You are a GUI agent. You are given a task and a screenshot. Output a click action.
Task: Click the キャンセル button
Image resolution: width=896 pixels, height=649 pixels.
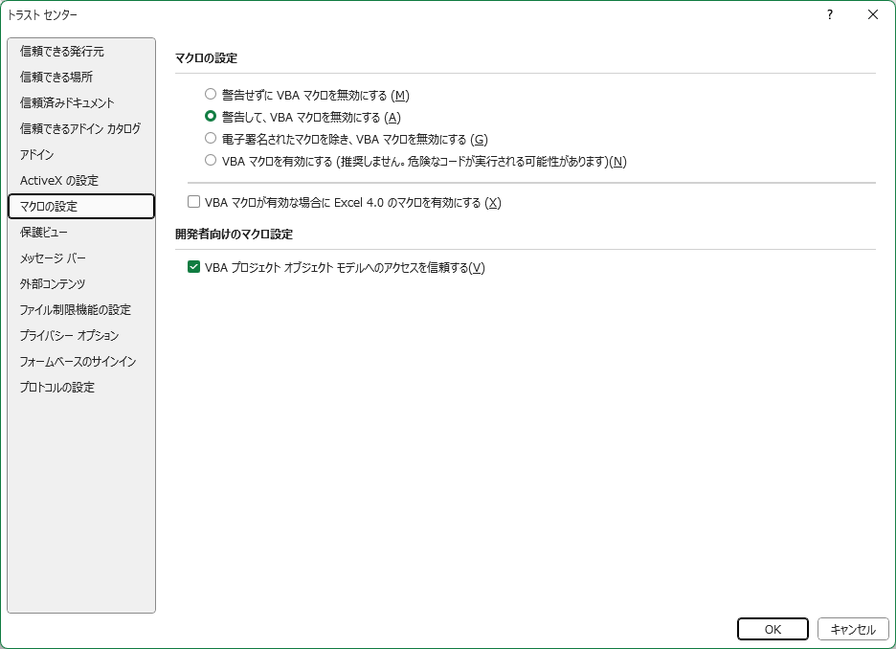[853, 629]
